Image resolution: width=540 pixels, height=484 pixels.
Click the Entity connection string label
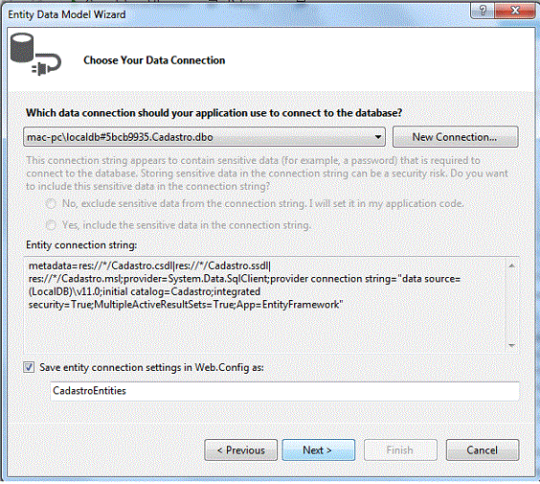81,244
